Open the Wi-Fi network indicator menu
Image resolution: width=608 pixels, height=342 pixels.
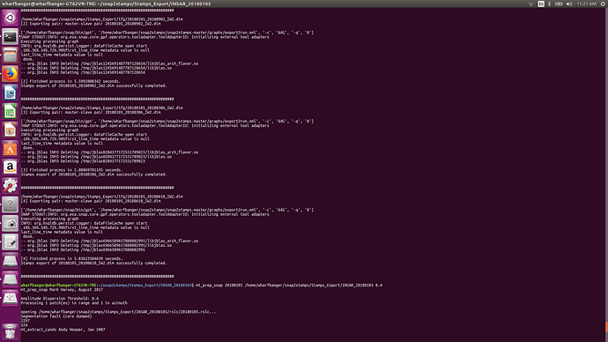(531, 4)
